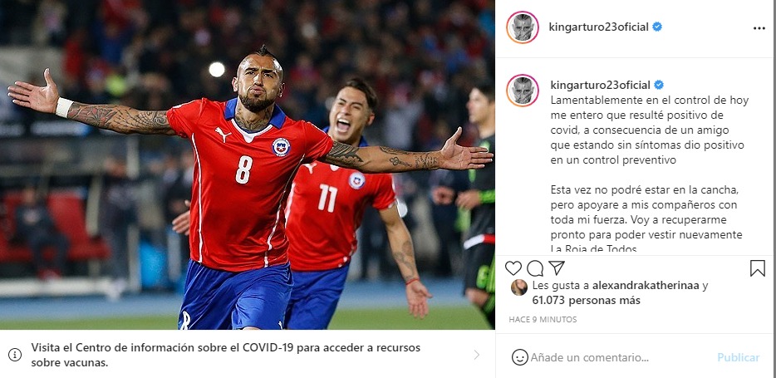Open kingarturo23oficial profile from header username

598,27
